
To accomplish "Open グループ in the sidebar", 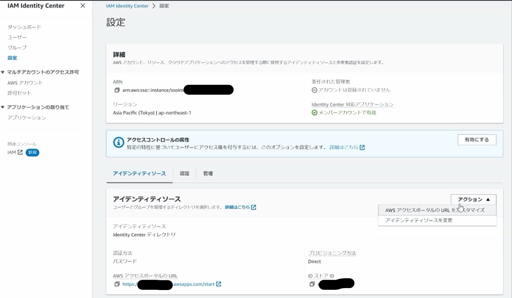I will [x=17, y=47].
